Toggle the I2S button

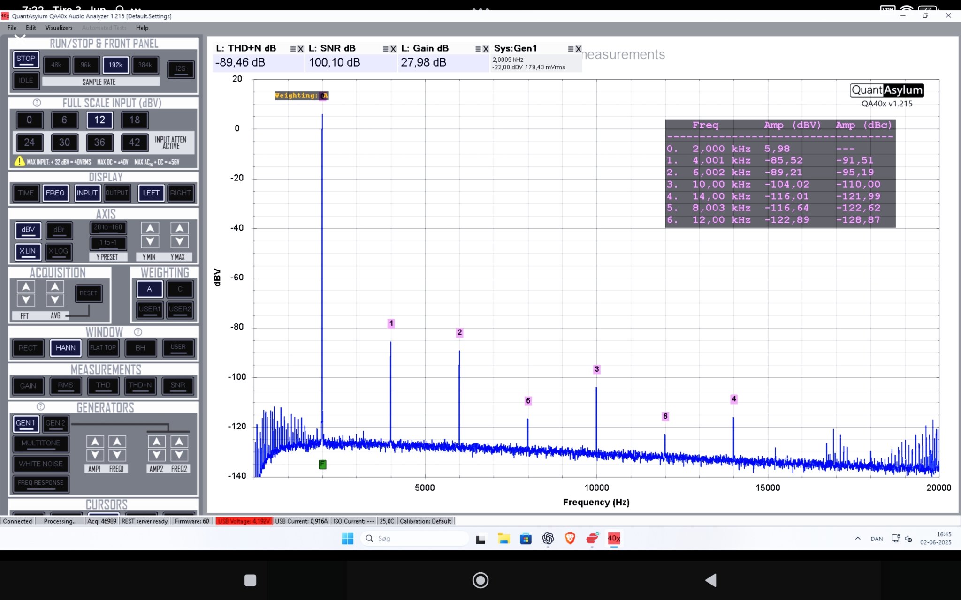tap(181, 69)
